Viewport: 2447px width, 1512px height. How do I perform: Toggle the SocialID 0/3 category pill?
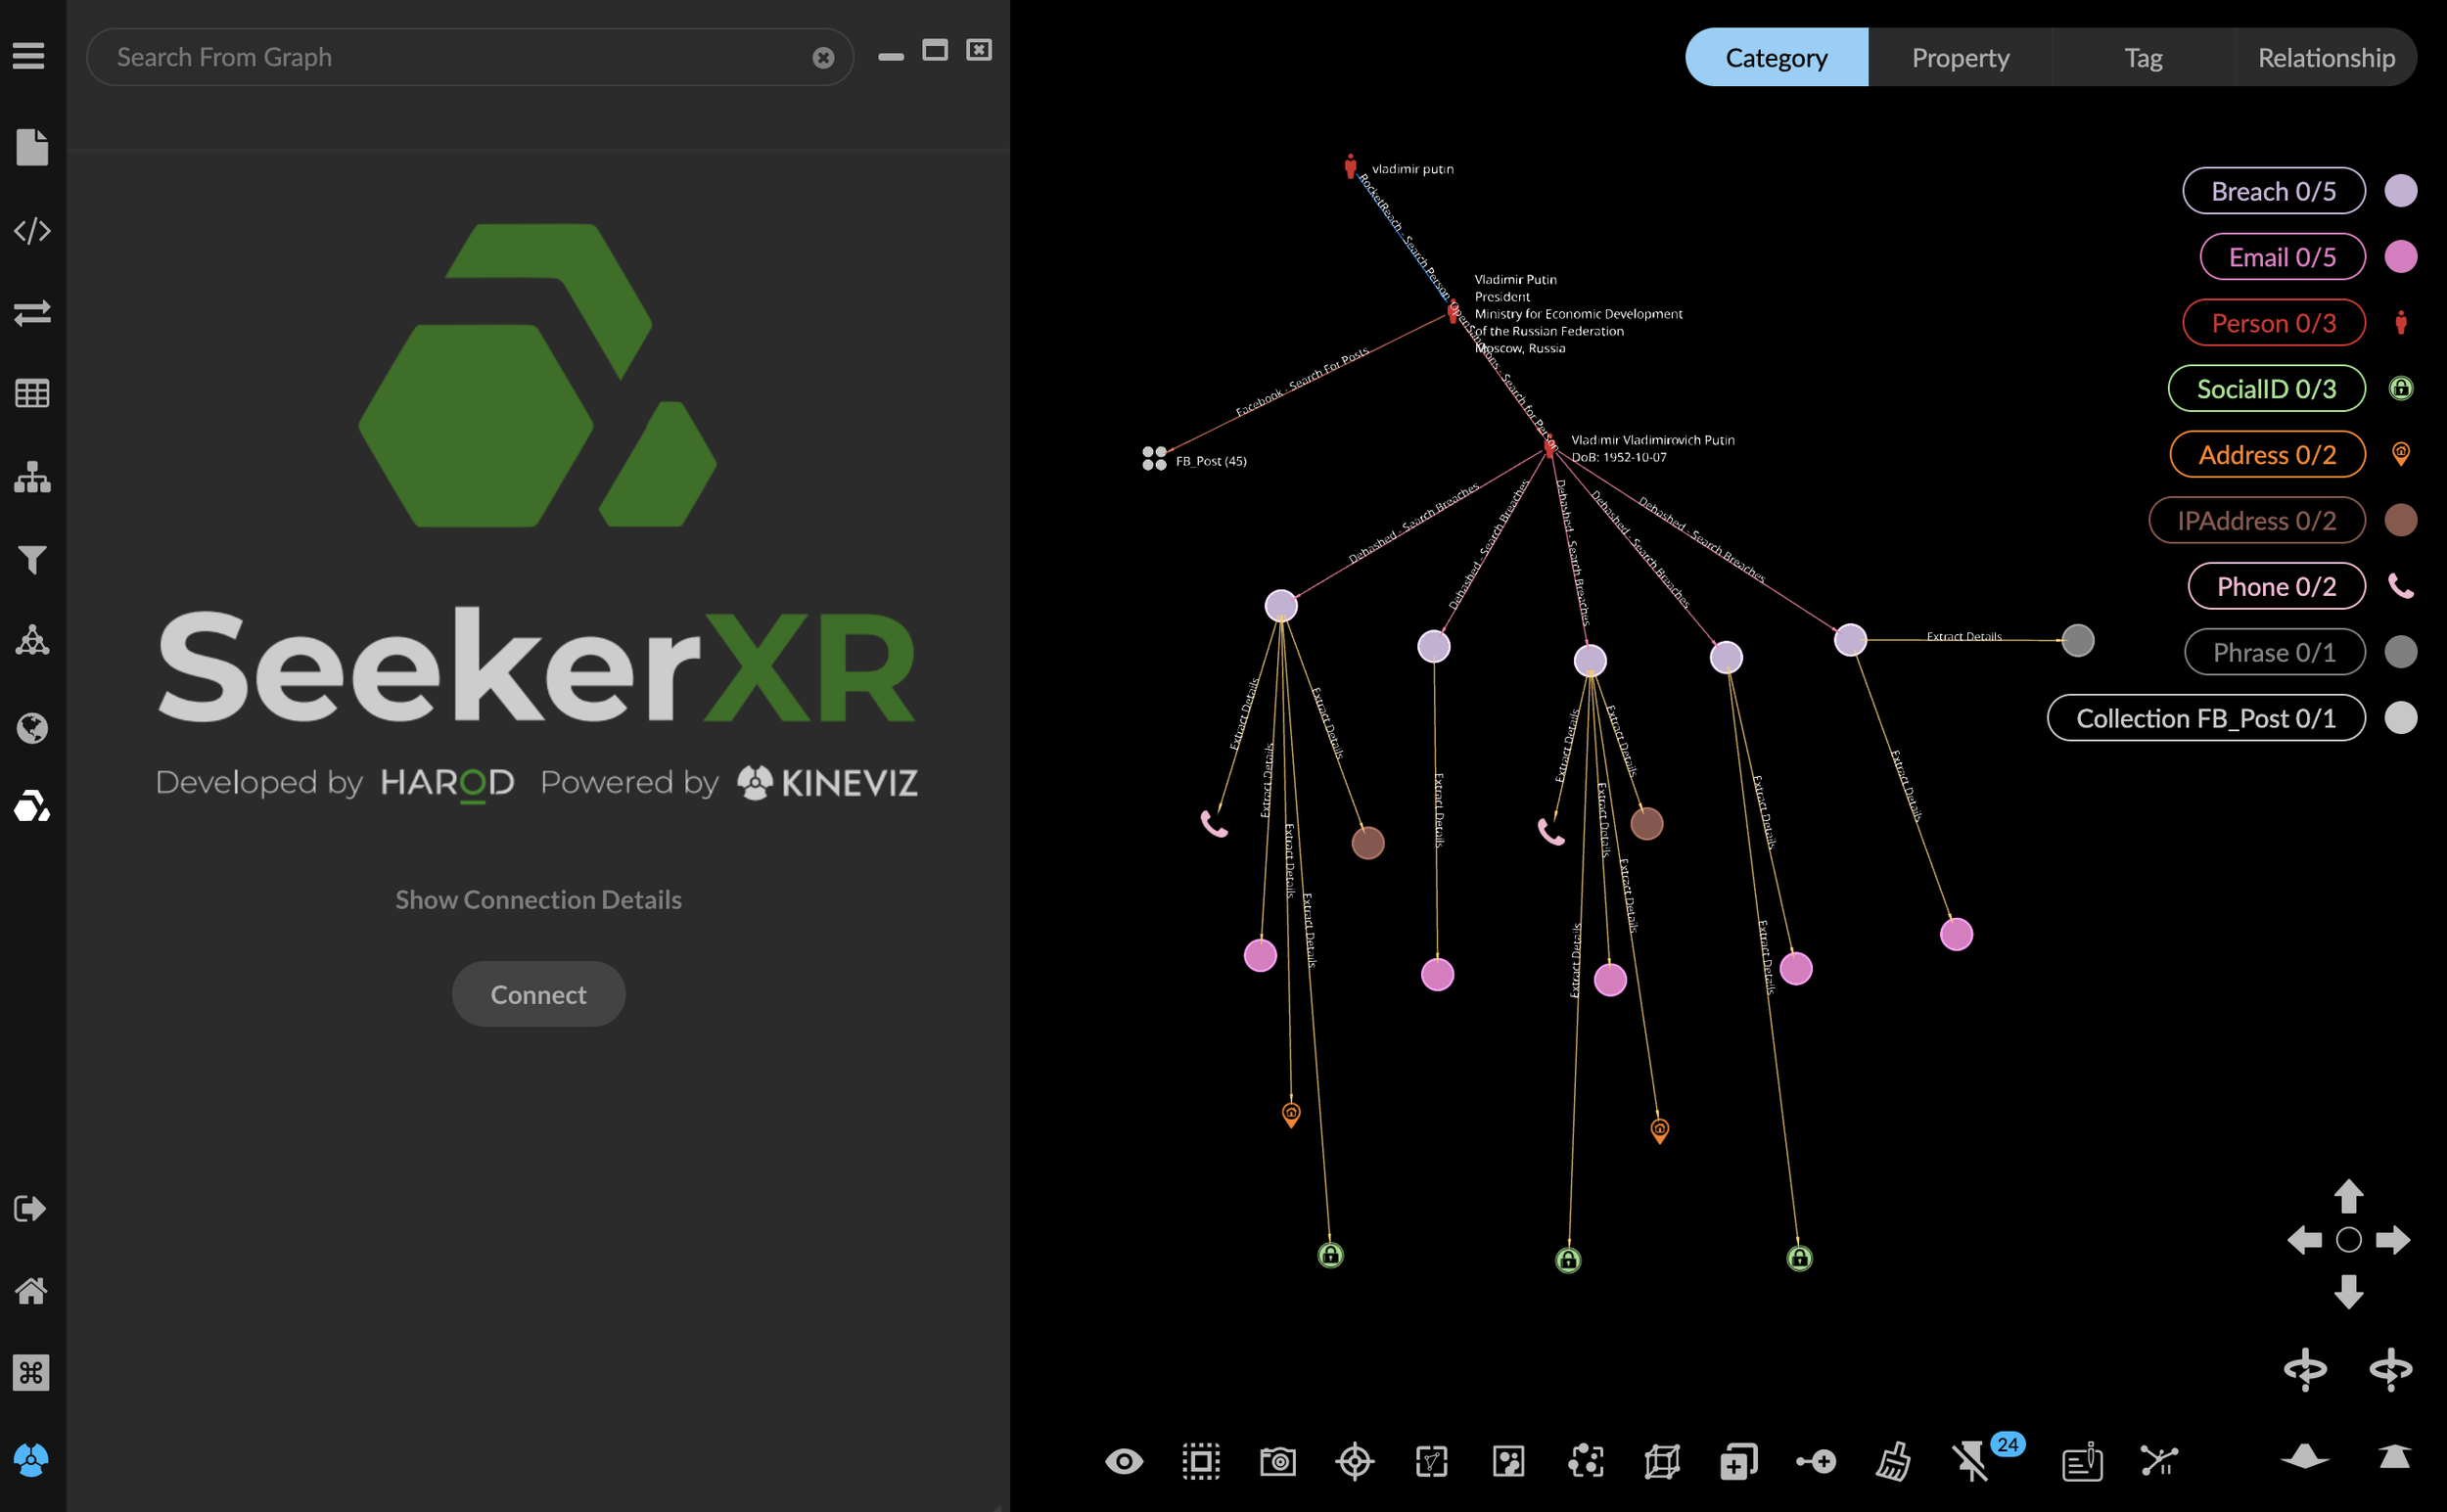2266,389
